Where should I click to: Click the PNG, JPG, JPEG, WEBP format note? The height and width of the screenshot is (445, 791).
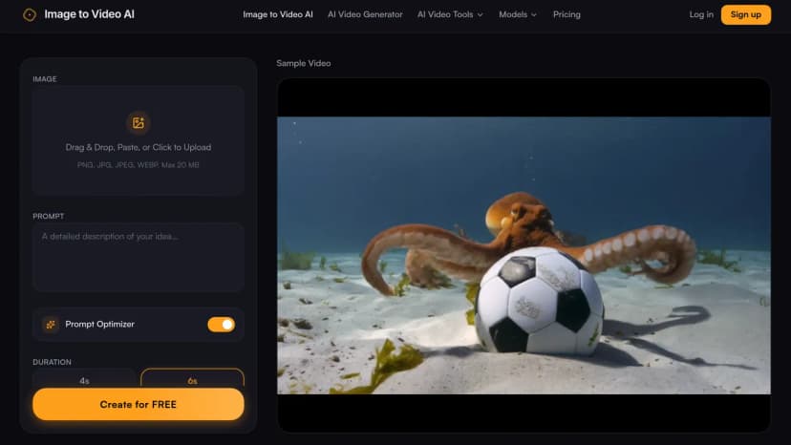[x=139, y=165]
